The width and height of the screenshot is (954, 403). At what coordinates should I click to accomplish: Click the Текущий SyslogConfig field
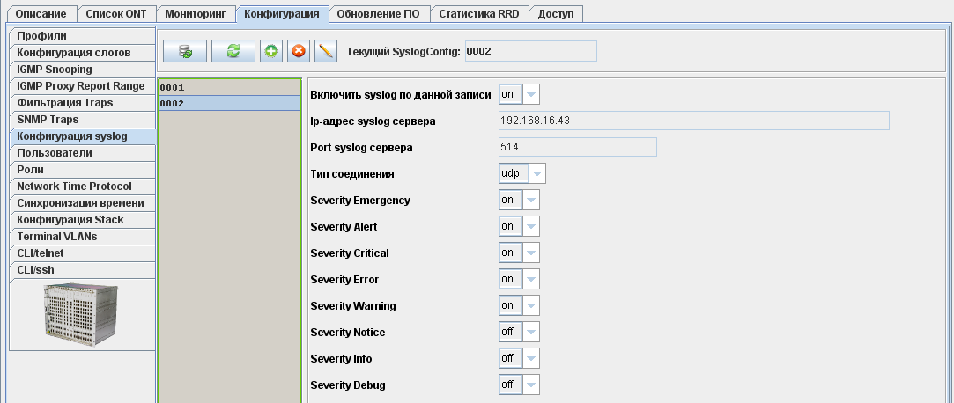(531, 52)
